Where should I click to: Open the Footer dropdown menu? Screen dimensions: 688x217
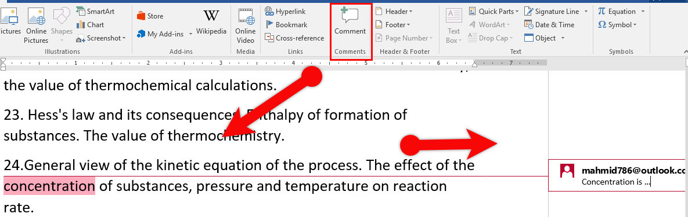click(392, 25)
